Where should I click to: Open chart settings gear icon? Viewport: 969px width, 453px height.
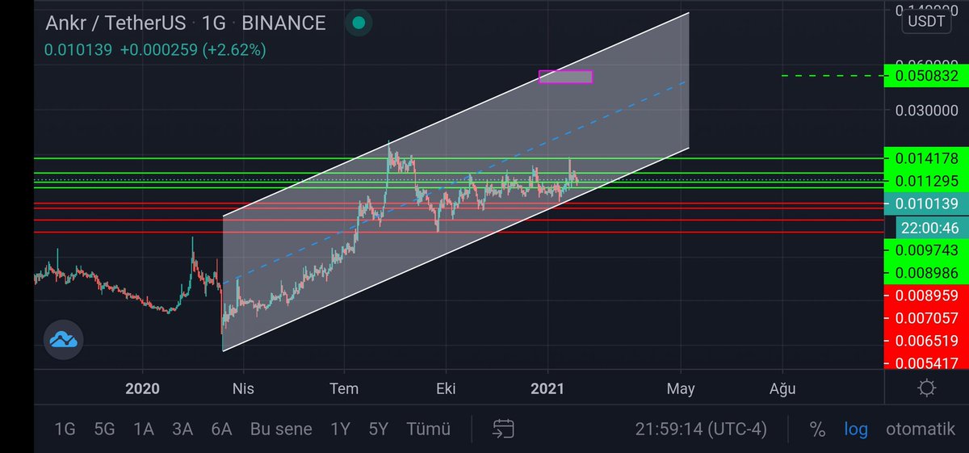927,388
